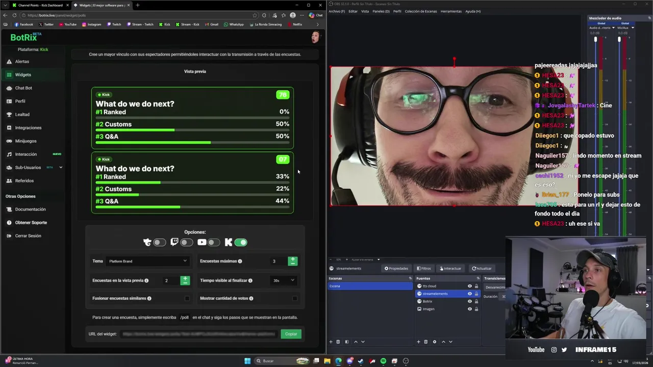Go to Perfil in sidebar
This screenshot has height=367, width=653.
[20, 101]
